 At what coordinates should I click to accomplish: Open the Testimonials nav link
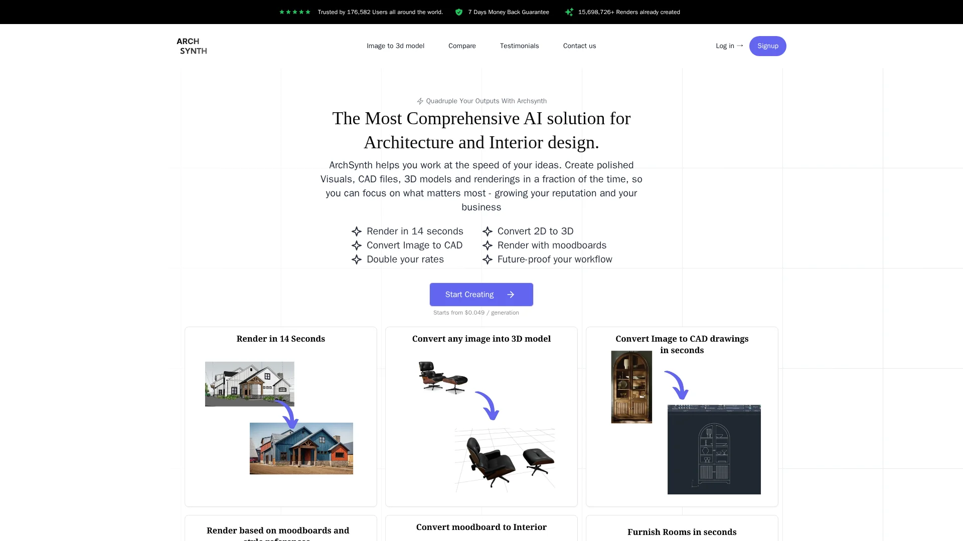tap(519, 46)
